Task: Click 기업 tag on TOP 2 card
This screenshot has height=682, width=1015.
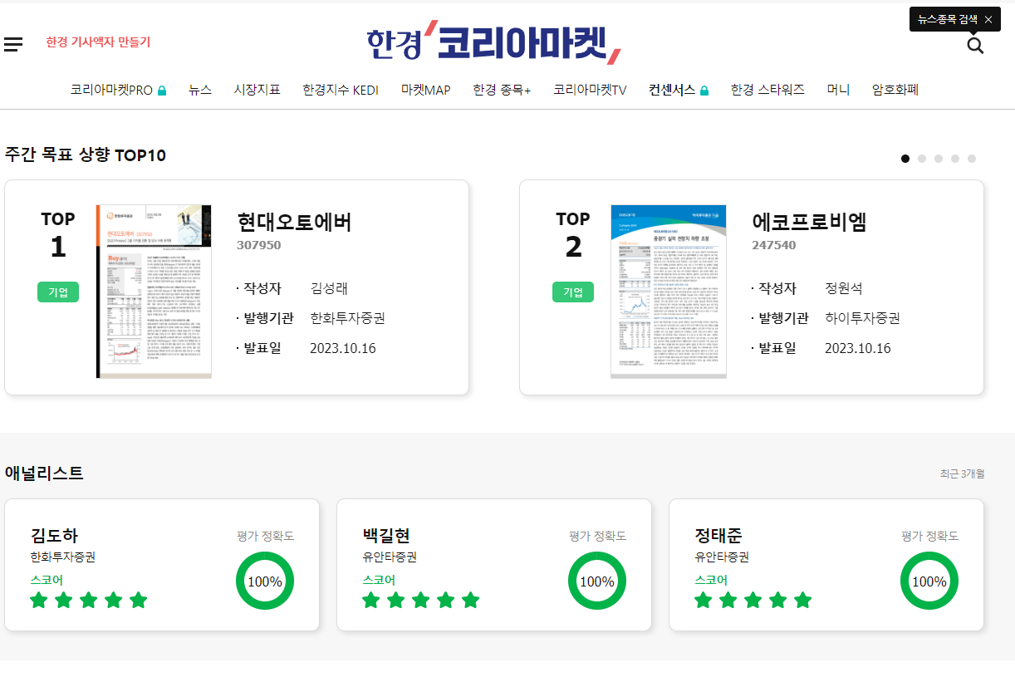Action: point(573,292)
